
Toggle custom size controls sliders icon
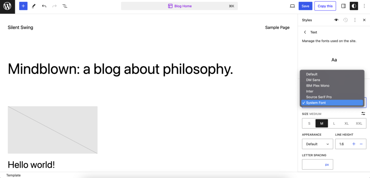pos(363,114)
